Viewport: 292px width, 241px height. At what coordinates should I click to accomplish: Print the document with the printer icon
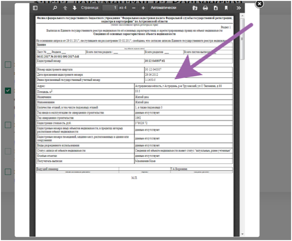coord(205,8)
